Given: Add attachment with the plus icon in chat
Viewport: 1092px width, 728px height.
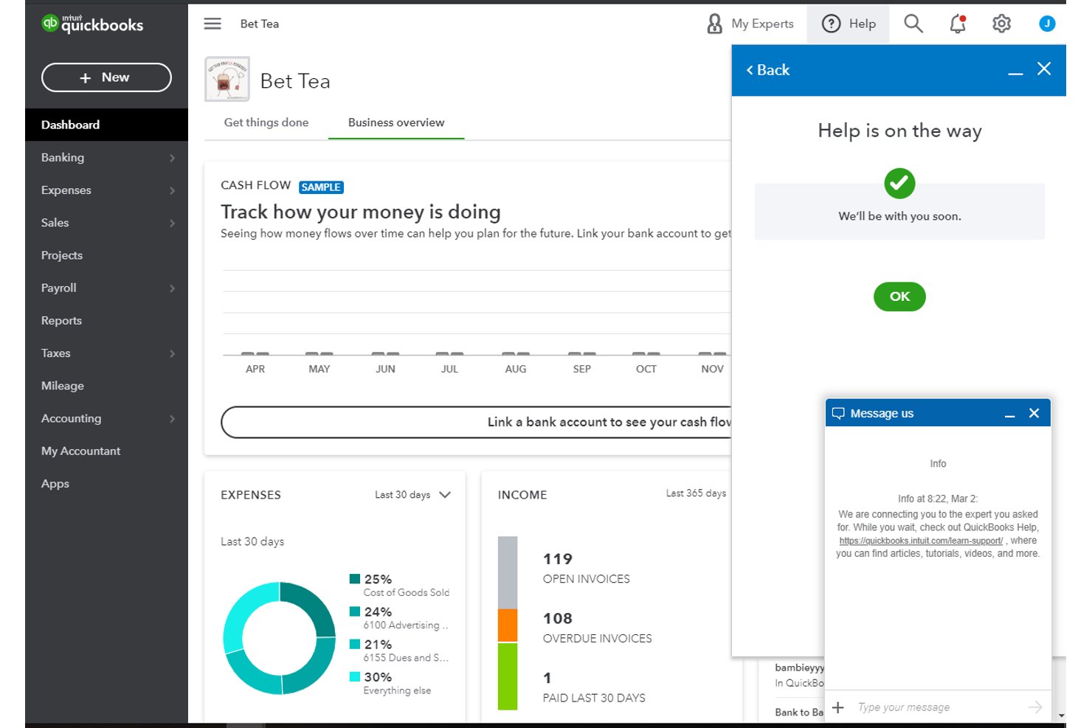Looking at the screenshot, I should point(837,707).
